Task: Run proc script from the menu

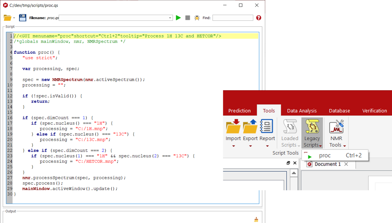Action: [x=325, y=156]
